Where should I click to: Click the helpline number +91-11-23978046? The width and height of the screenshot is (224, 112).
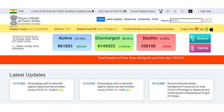pyautogui.click(x=38, y=29)
